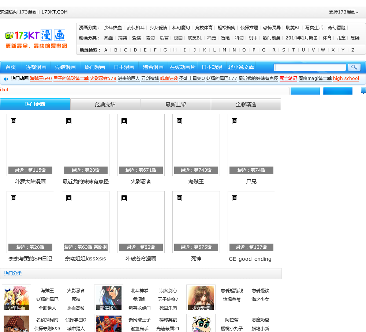This screenshot has width=366, height=332.
Task: Open the 死神 cover thumbnail
Action: pyautogui.click(x=196, y=222)
